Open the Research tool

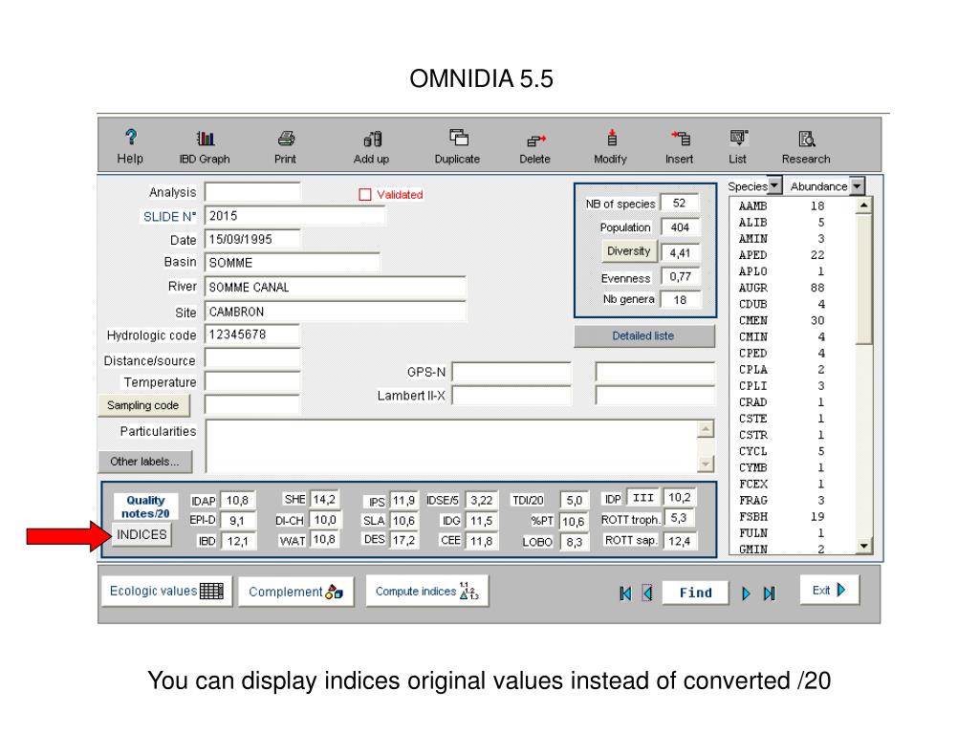pos(806,146)
